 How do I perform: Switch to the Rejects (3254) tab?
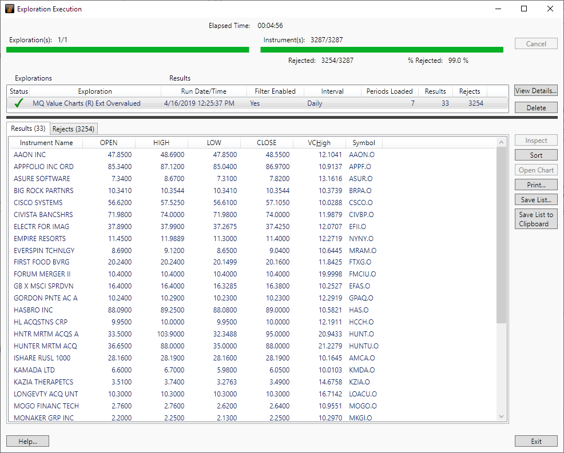(73, 128)
